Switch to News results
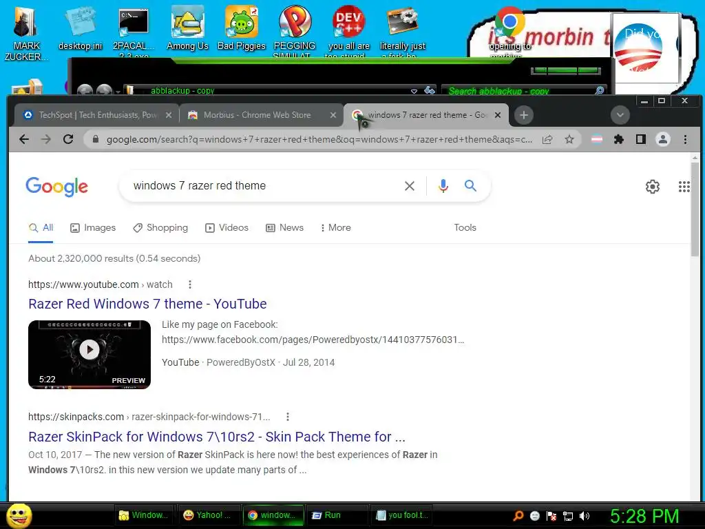 (284, 227)
